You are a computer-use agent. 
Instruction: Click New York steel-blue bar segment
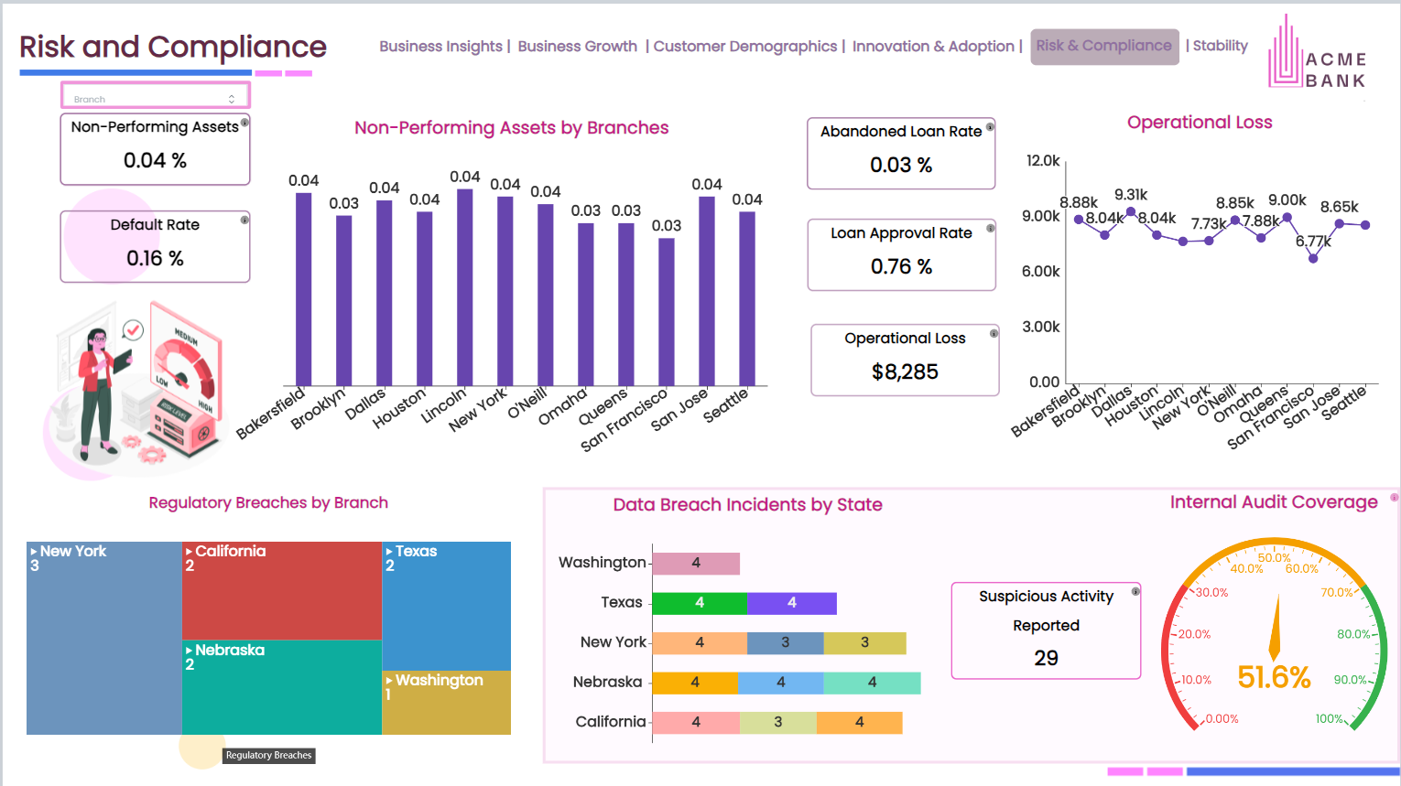point(786,643)
